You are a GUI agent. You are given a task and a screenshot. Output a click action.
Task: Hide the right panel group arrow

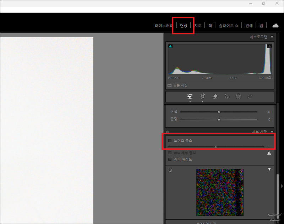click(282, 186)
